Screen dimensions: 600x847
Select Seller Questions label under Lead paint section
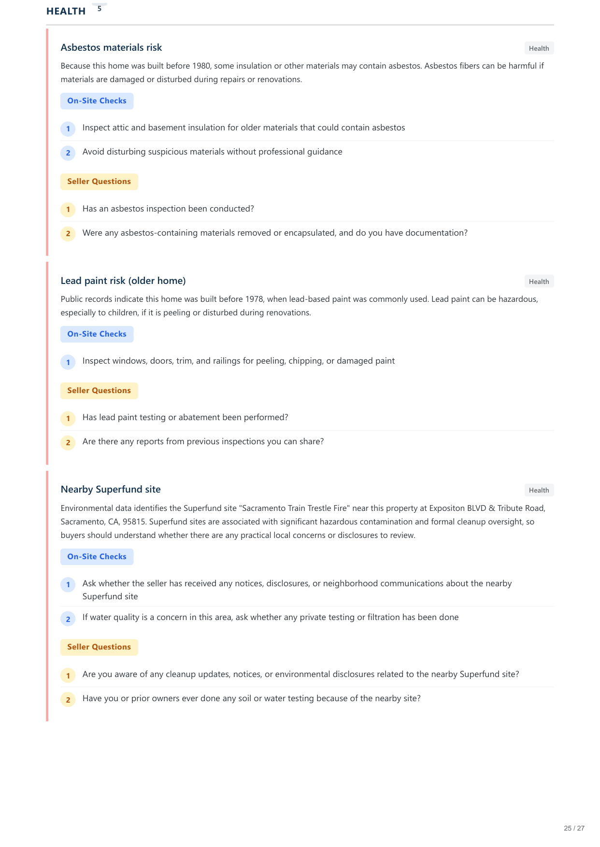pyautogui.click(x=99, y=391)
